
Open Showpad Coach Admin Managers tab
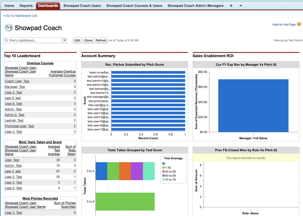(196, 6)
